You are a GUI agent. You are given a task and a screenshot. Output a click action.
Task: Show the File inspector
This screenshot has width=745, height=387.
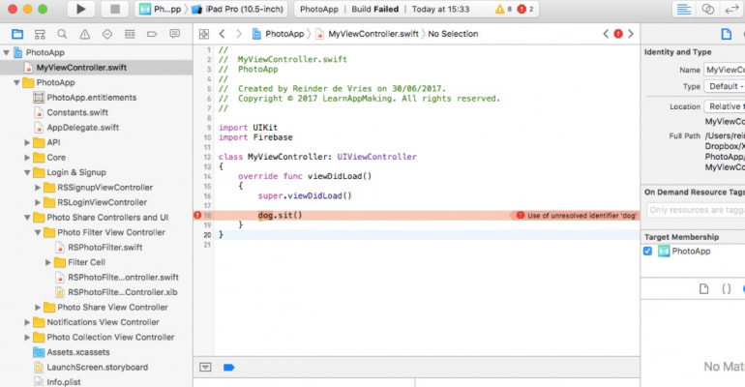[x=726, y=34]
